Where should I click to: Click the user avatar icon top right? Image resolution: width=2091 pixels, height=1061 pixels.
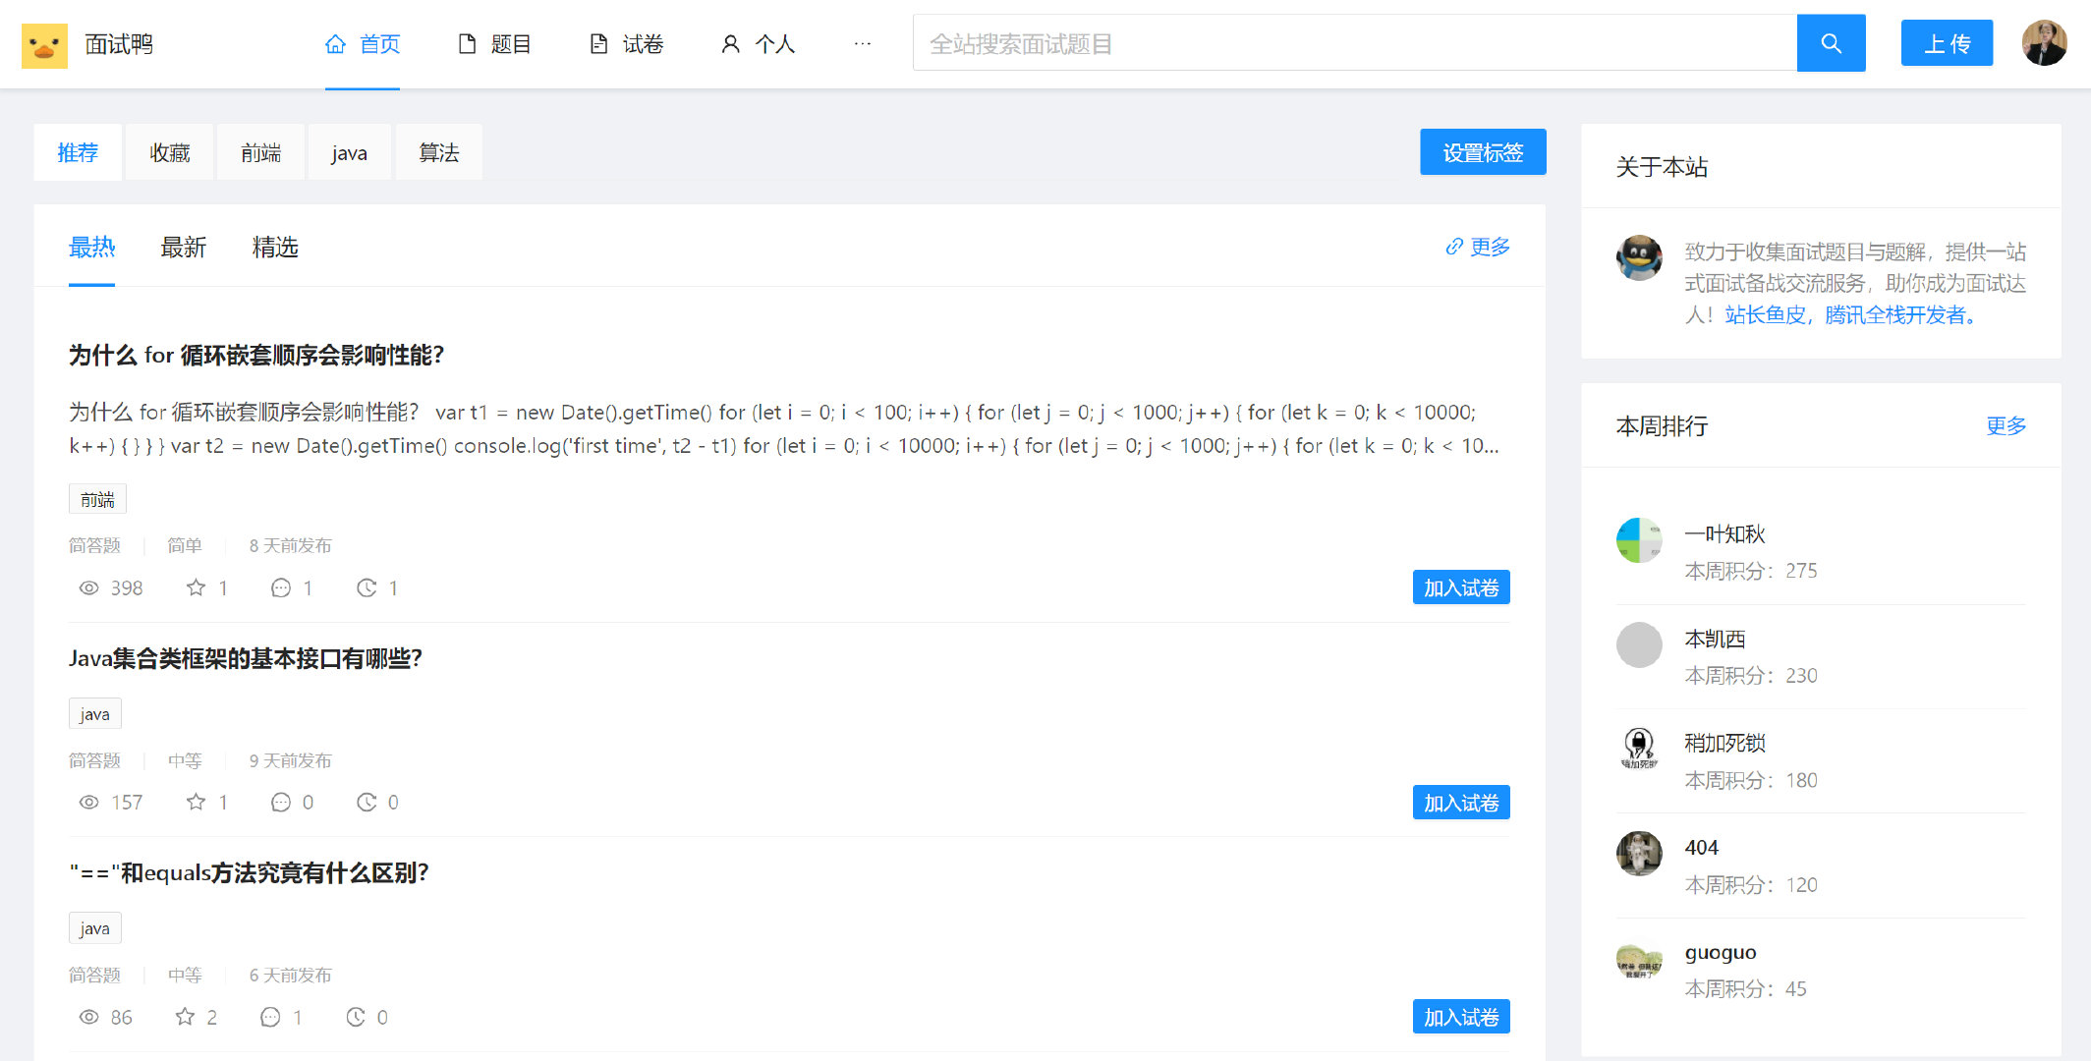[x=2044, y=44]
